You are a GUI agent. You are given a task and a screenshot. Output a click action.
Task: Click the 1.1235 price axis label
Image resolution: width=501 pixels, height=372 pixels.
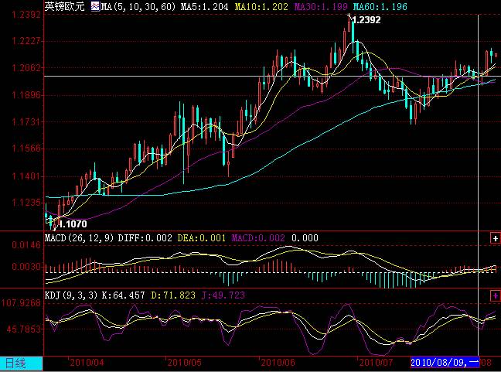(x=26, y=203)
